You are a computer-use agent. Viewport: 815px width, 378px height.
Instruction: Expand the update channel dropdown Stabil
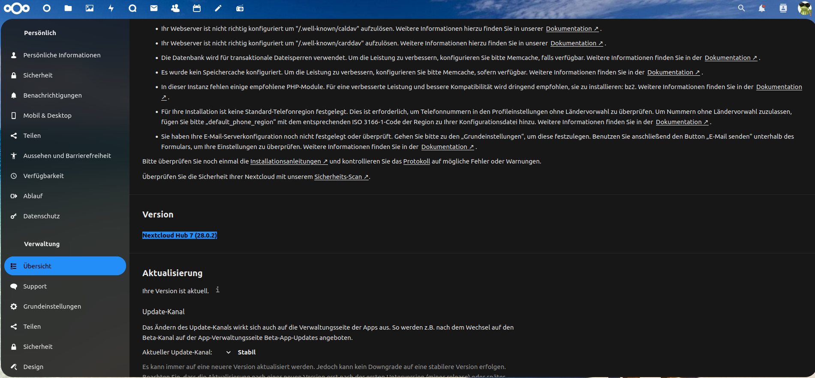click(241, 352)
